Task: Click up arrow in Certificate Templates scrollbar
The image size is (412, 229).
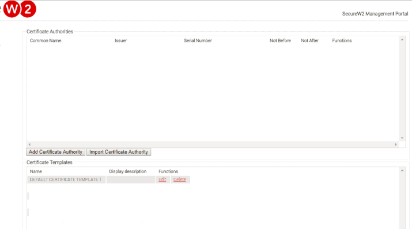Action: click(402, 170)
